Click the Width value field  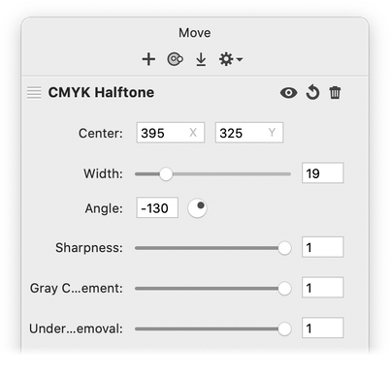coord(323,173)
